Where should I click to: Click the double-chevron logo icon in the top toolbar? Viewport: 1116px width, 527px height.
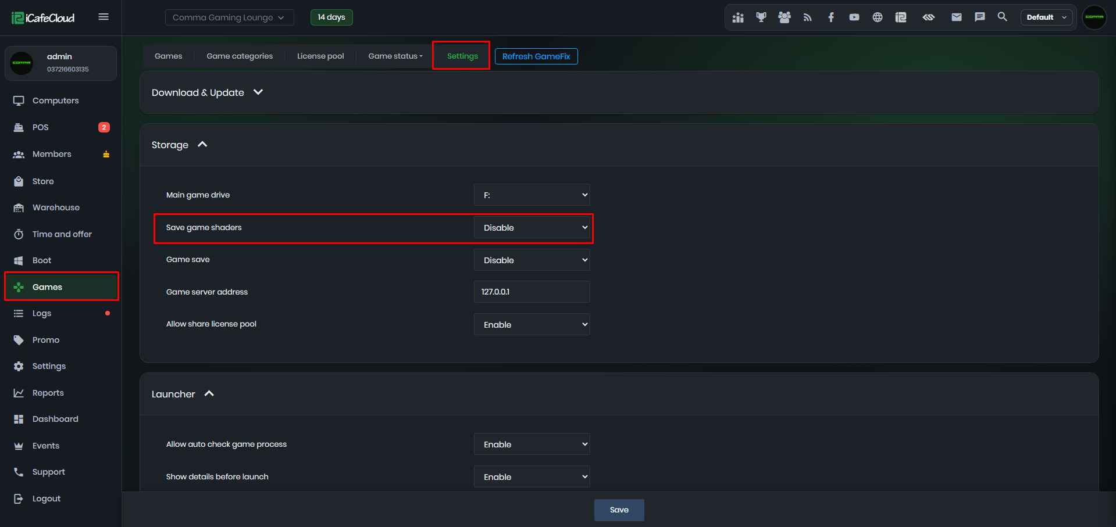[x=929, y=17]
